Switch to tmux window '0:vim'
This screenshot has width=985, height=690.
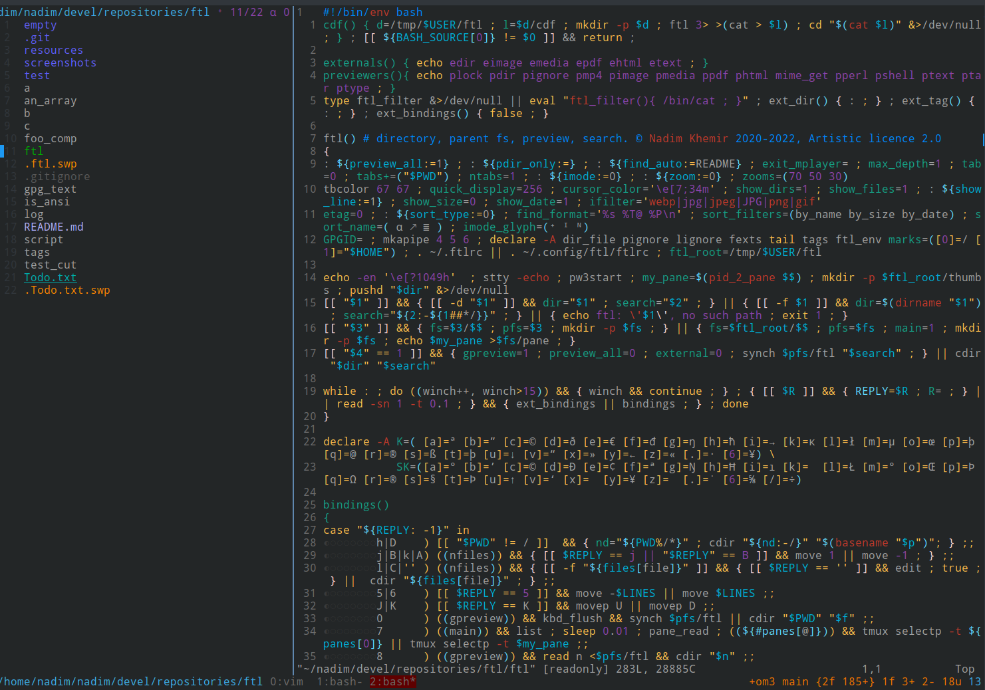tap(287, 682)
